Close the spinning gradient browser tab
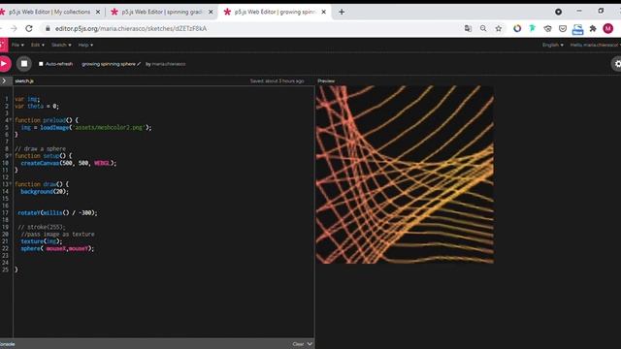 point(211,12)
